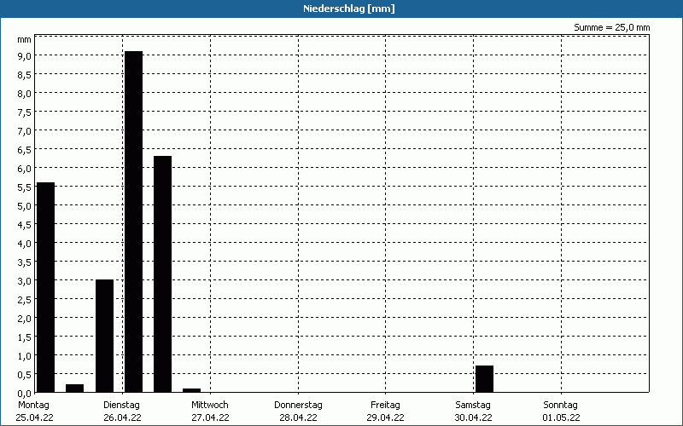Click the 0,5 y-axis value
This screenshot has height=426, width=683.
(25, 374)
